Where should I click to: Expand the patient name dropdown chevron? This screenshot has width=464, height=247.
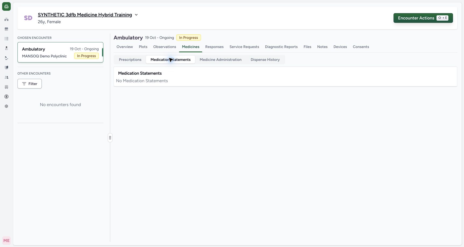pos(136,15)
